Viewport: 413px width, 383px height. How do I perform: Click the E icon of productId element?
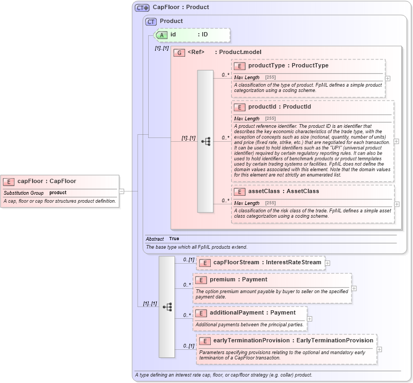pos(240,107)
